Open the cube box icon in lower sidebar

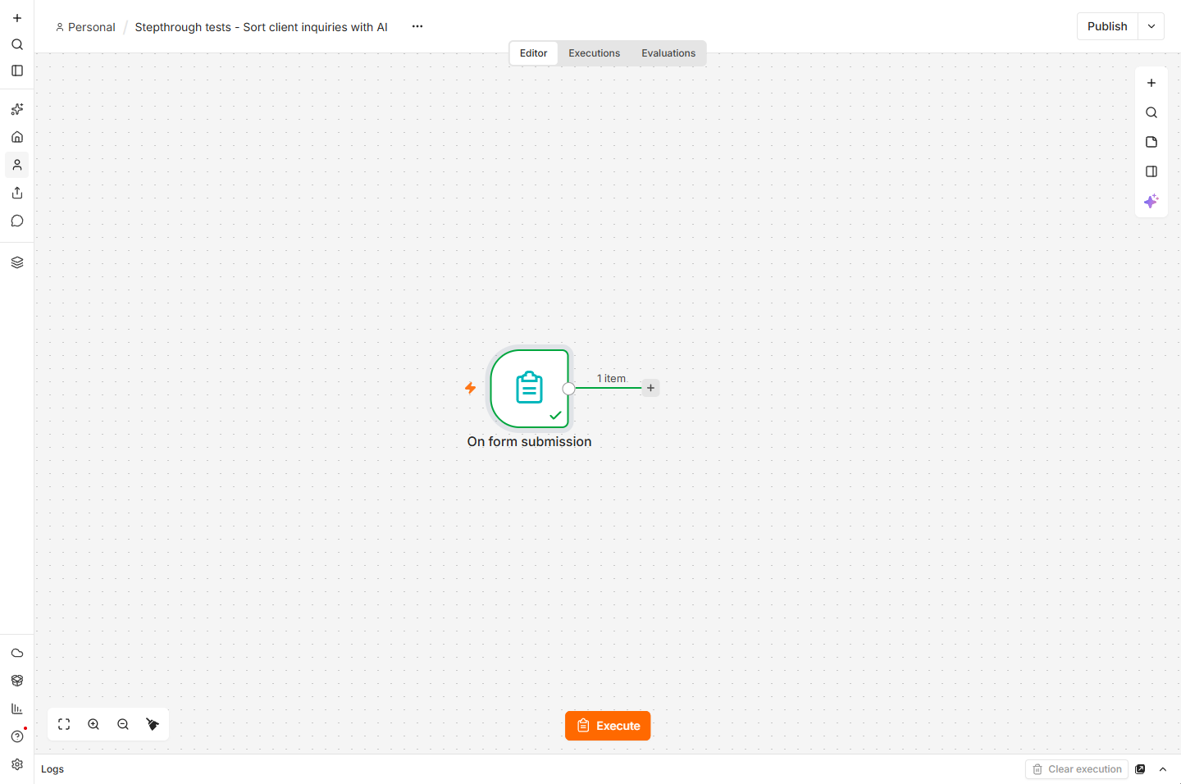(x=17, y=681)
